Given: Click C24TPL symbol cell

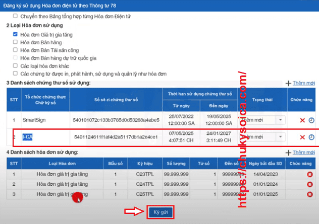Looking at the screenshot, I should click(x=145, y=184).
